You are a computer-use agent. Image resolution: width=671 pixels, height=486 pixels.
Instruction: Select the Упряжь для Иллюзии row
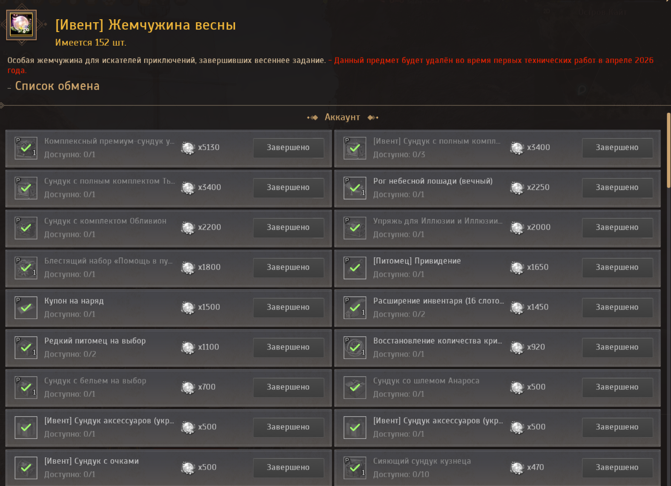tap(497, 228)
